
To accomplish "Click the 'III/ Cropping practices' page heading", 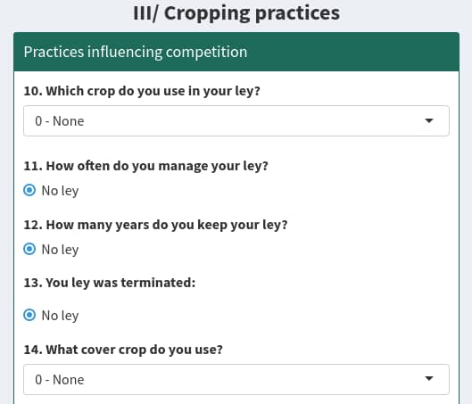I will tap(236, 13).
